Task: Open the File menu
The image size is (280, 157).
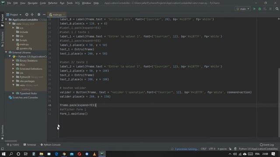Action: (9, 3)
